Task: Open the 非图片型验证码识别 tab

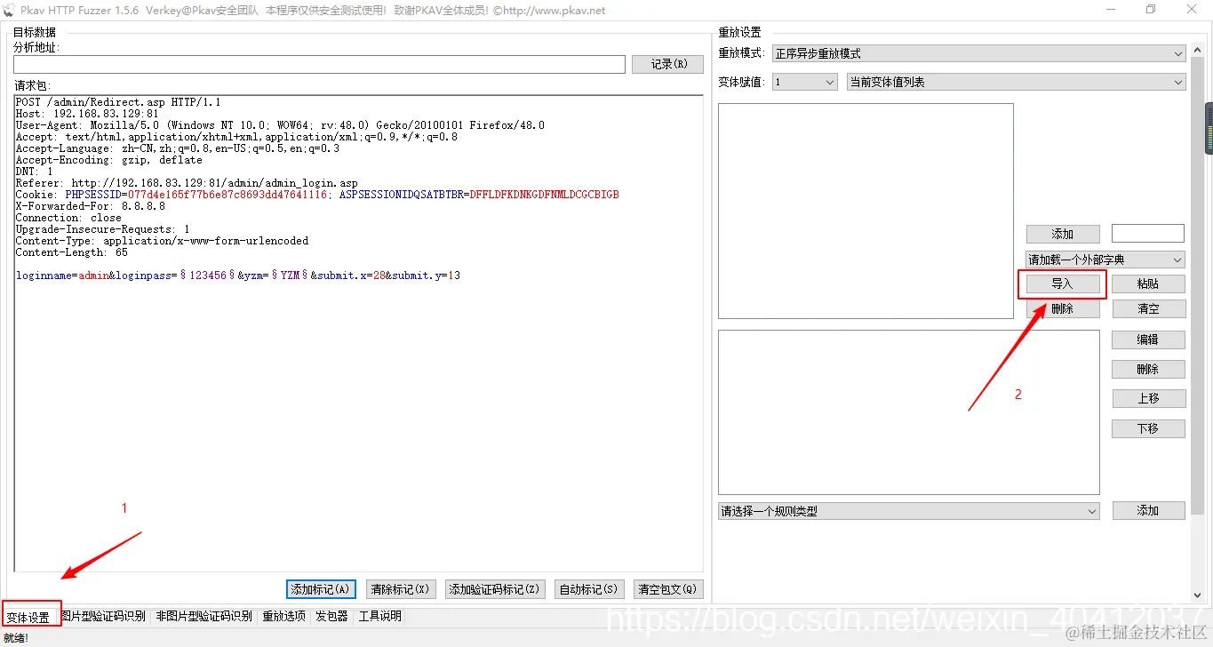Action: coord(203,616)
